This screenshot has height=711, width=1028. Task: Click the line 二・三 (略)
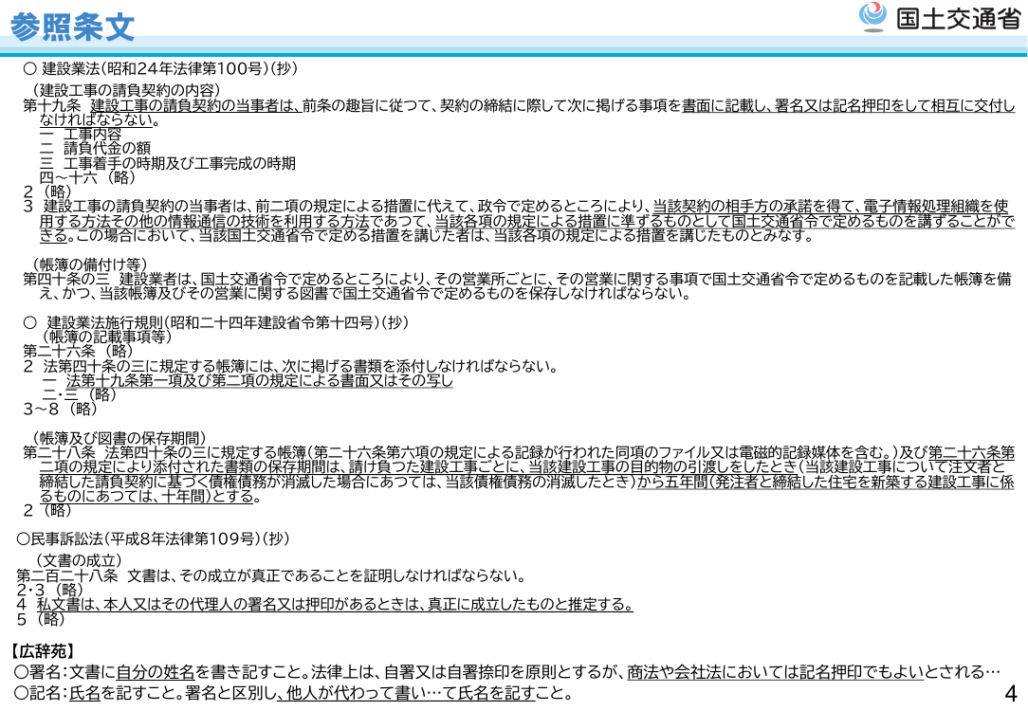pos(80,394)
